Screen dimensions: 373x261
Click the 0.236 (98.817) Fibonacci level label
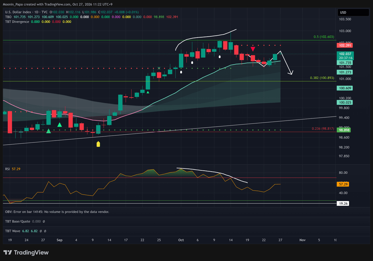[323, 129]
